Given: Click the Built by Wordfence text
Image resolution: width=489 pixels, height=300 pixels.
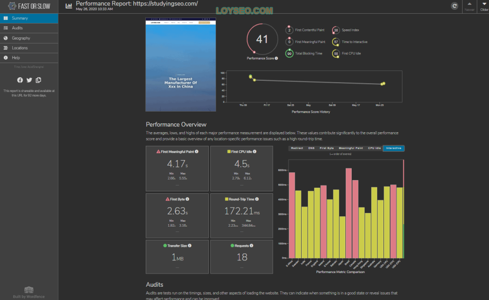Looking at the screenshot, I should pyautogui.click(x=29, y=297).
